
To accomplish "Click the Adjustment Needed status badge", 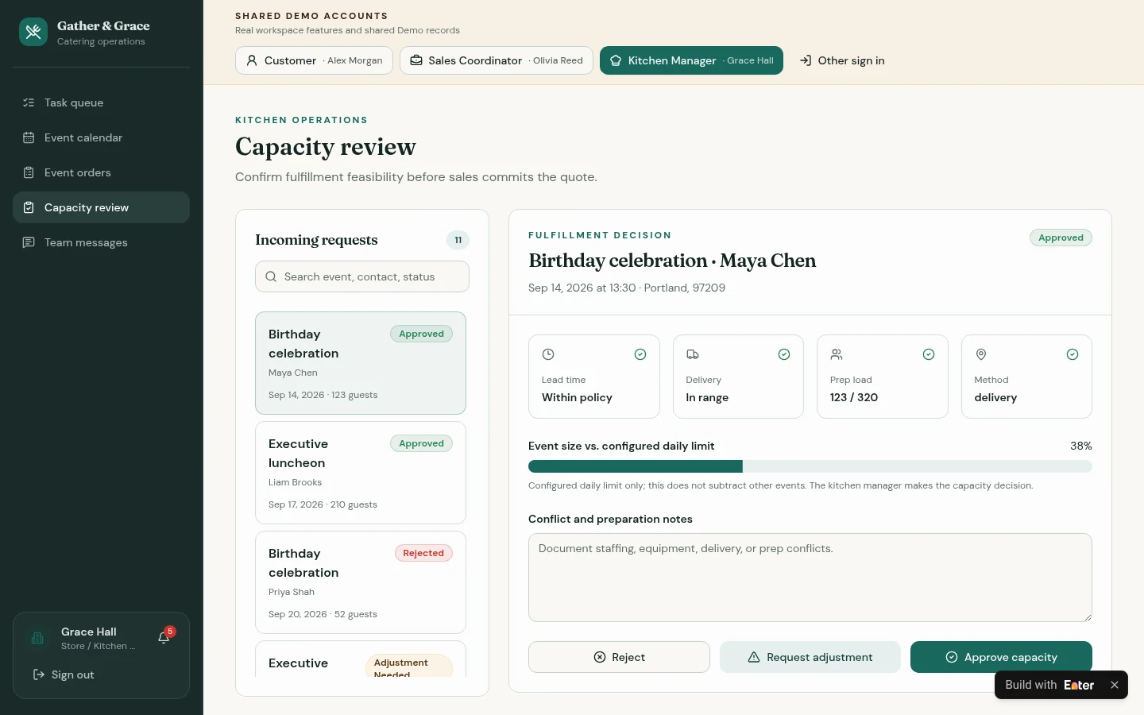I will coord(408,667).
